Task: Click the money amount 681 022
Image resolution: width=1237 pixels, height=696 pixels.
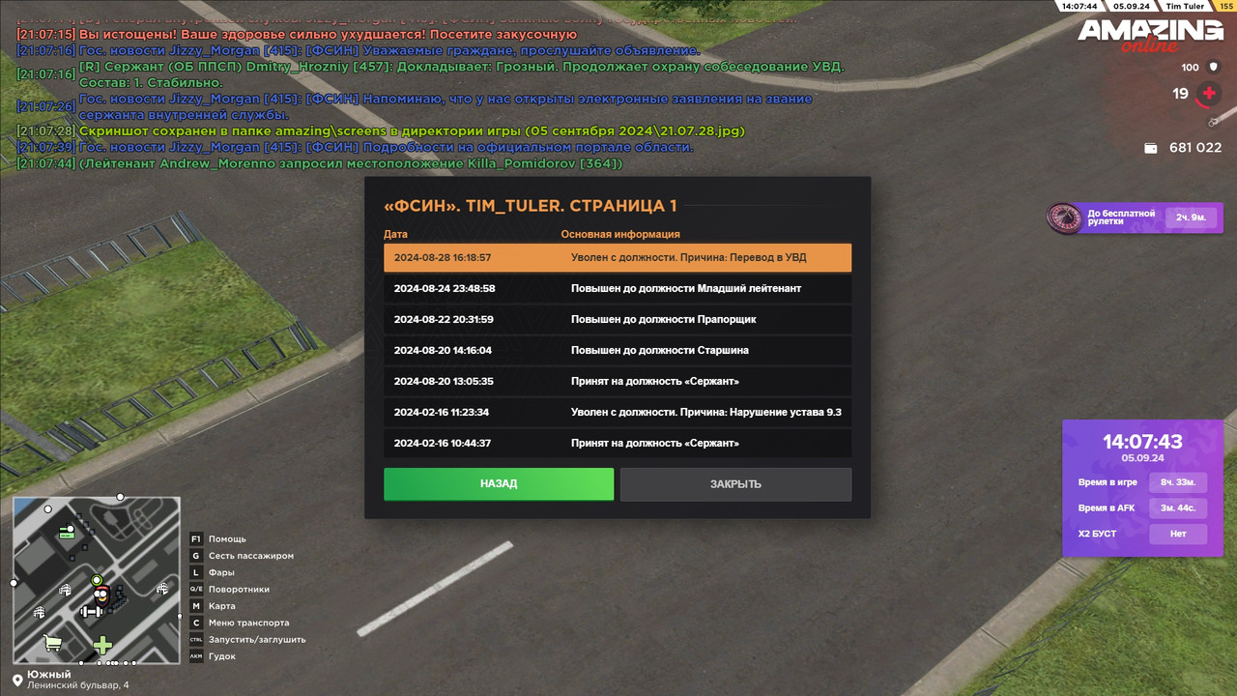Action: [x=1195, y=148]
